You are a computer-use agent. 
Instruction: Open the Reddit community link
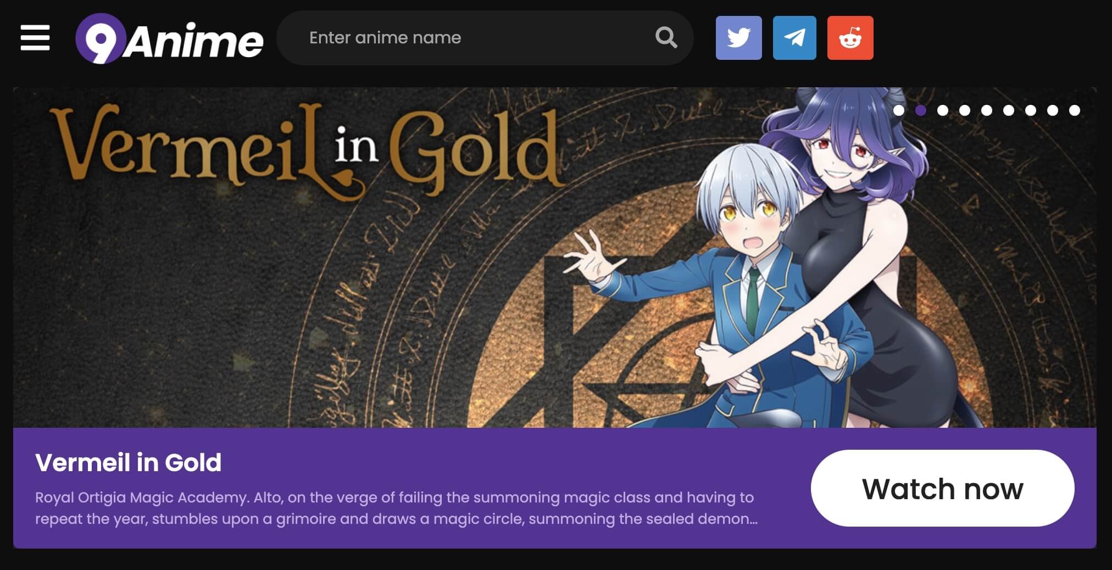[x=850, y=37]
